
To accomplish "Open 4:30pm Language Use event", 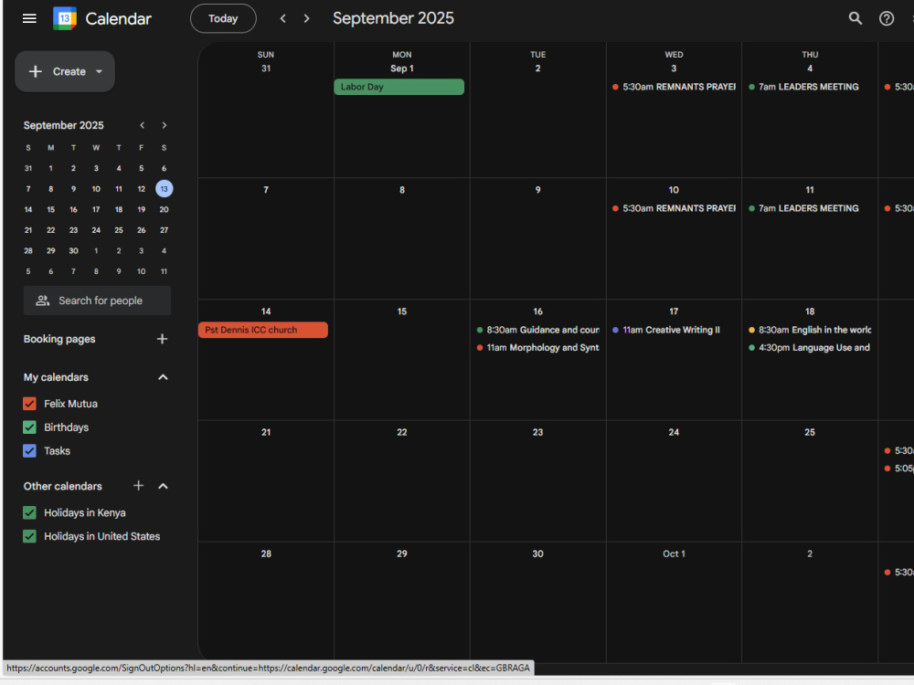I will 810,348.
